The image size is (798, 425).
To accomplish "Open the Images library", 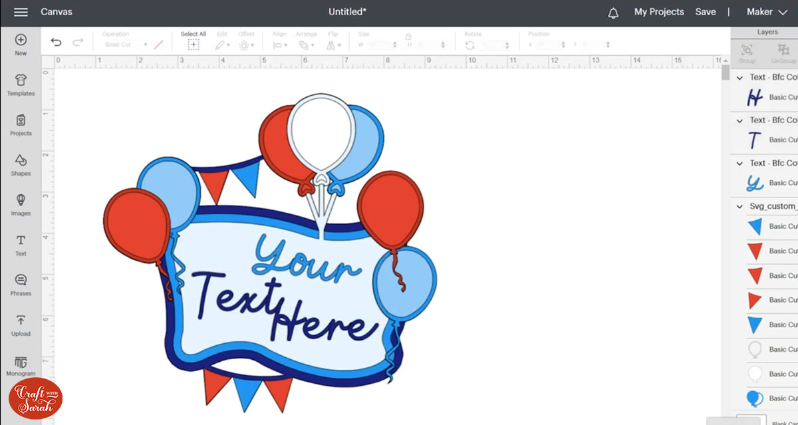I will coord(21,204).
